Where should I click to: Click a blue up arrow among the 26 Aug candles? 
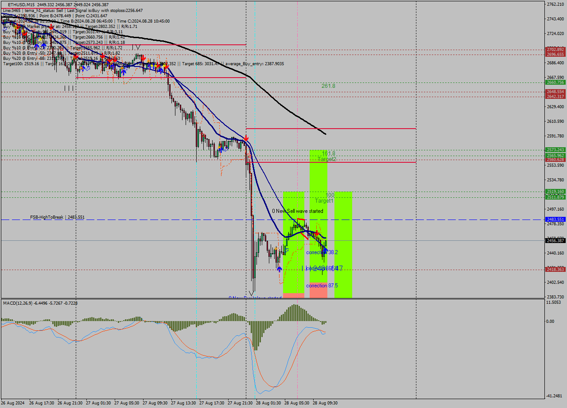[x=37, y=46]
